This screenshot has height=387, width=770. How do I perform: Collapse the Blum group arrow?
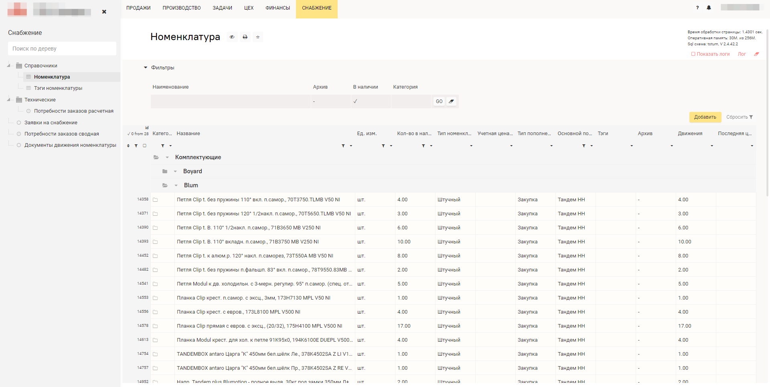pyautogui.click(x=176, y=185)
